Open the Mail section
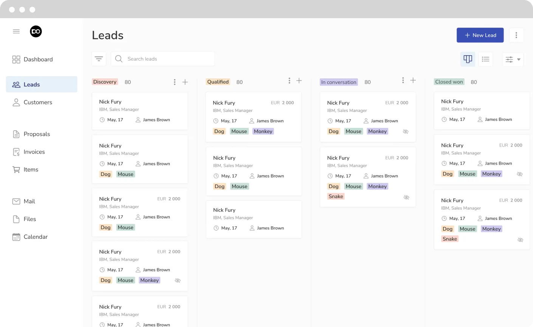The width and height of the screenshot is (533, 327). point(28,201)
